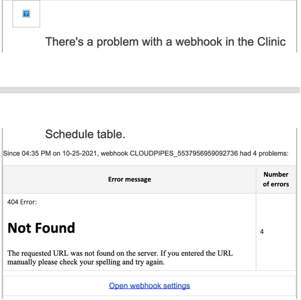Click the date 10-25-2021 text
The height and width of the screenshot is (300, 301).
tap(80, 154)
